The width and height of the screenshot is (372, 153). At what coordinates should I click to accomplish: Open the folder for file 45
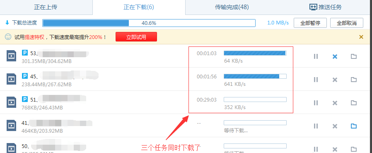(x=354, y=80)
